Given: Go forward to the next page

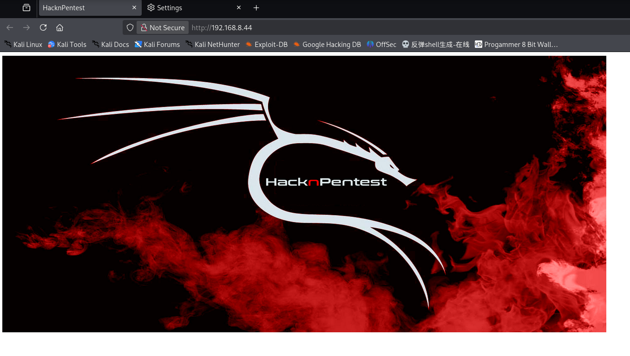Looking at the screenshot, I should [26, 27].
